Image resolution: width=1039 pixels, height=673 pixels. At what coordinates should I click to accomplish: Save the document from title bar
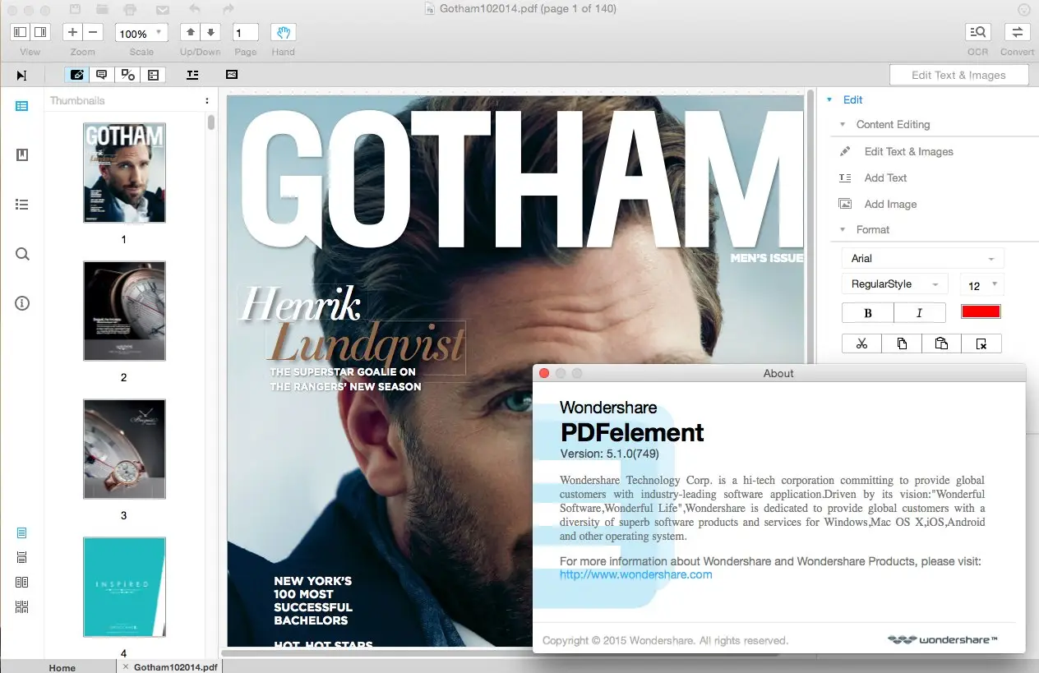(75, 9)
